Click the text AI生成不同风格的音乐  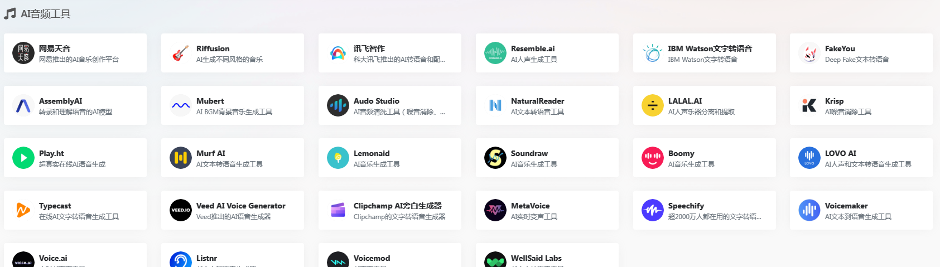point(229,59)
